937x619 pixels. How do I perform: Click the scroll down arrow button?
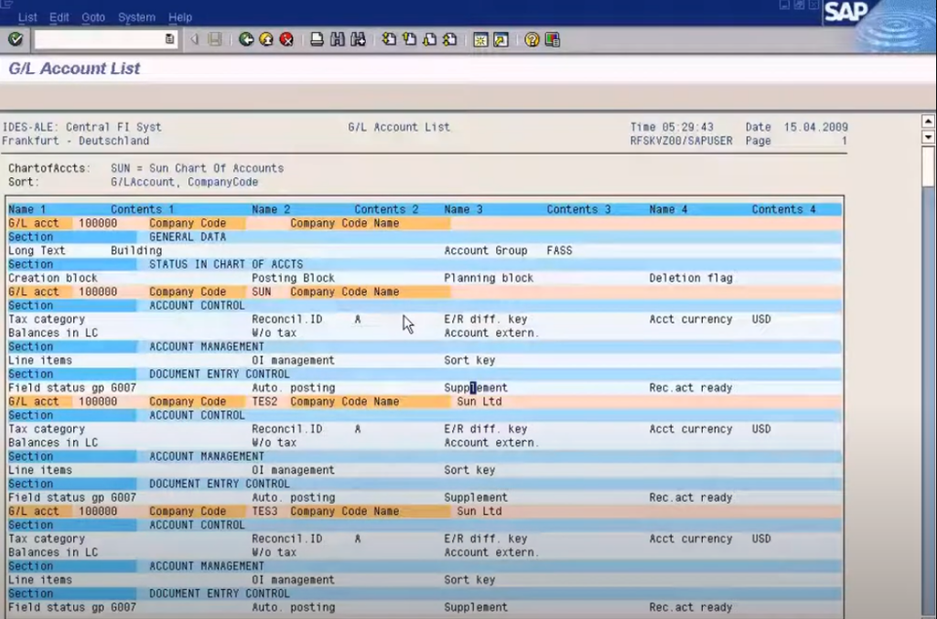coord(928,137)
